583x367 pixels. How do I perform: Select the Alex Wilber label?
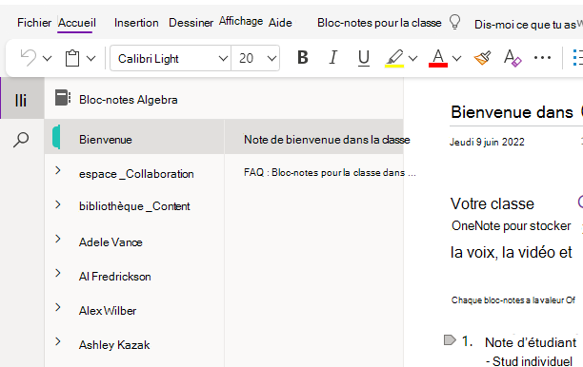tap(108, 311)
